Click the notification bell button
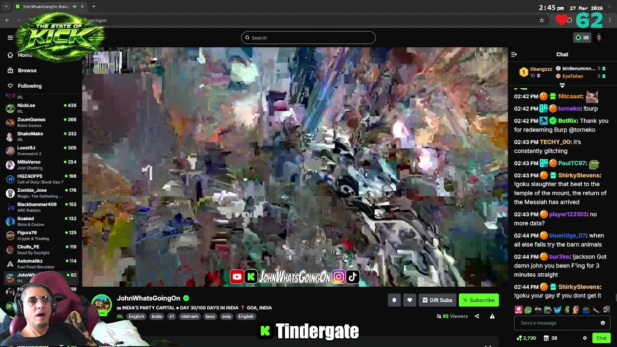This screenshot has width=617, height=347. tap(394, 300)
